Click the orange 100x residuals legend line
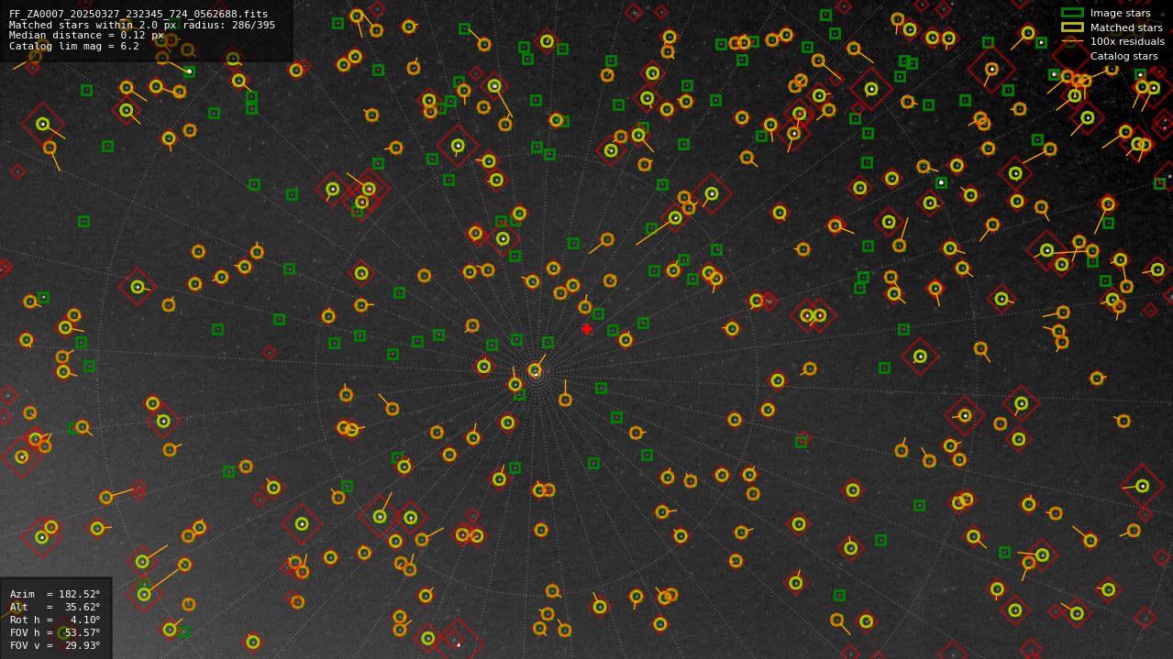The image size is (1173, 659). (1072, 41)
